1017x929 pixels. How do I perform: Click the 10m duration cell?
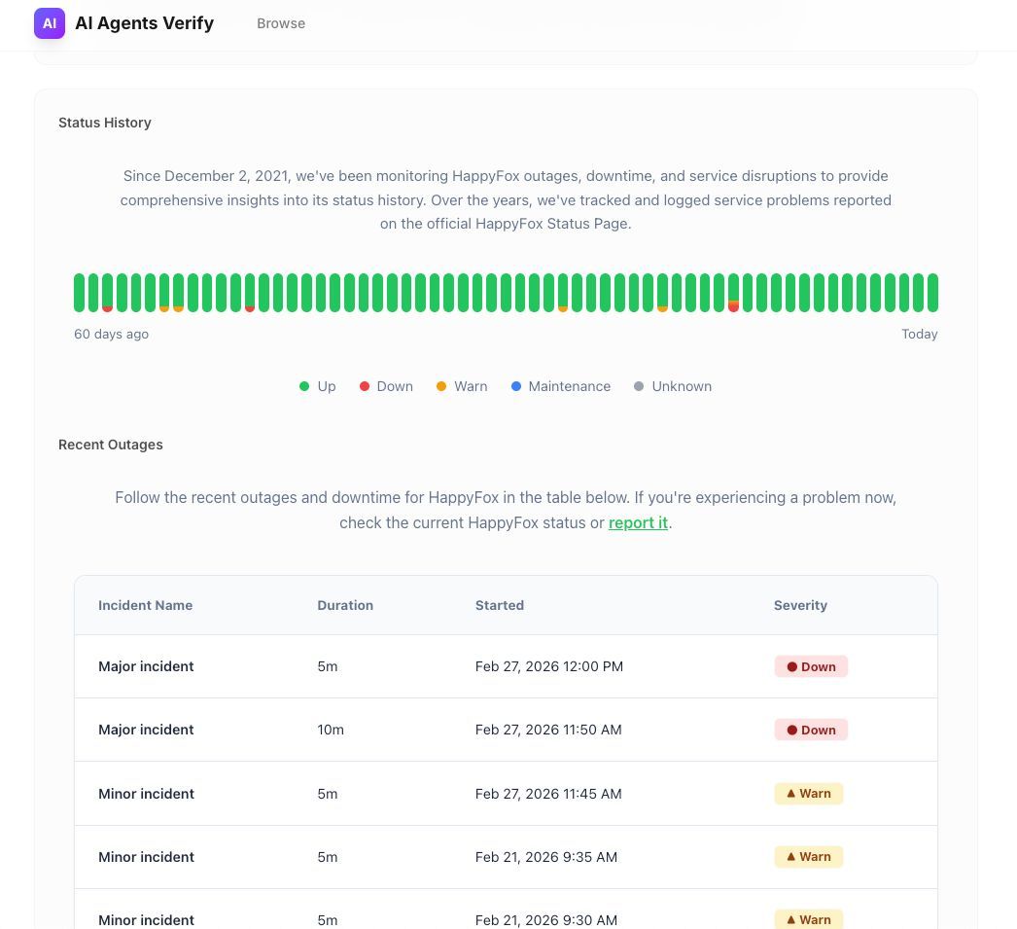(331, 730)
